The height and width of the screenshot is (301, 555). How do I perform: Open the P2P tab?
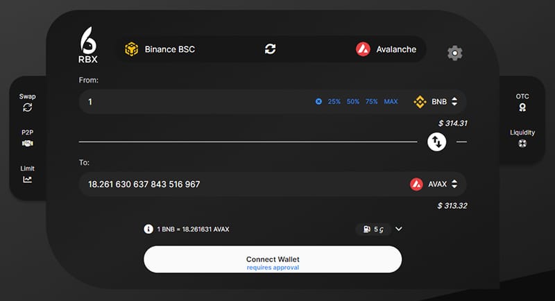pyautogui.click(x=27, y=138)
